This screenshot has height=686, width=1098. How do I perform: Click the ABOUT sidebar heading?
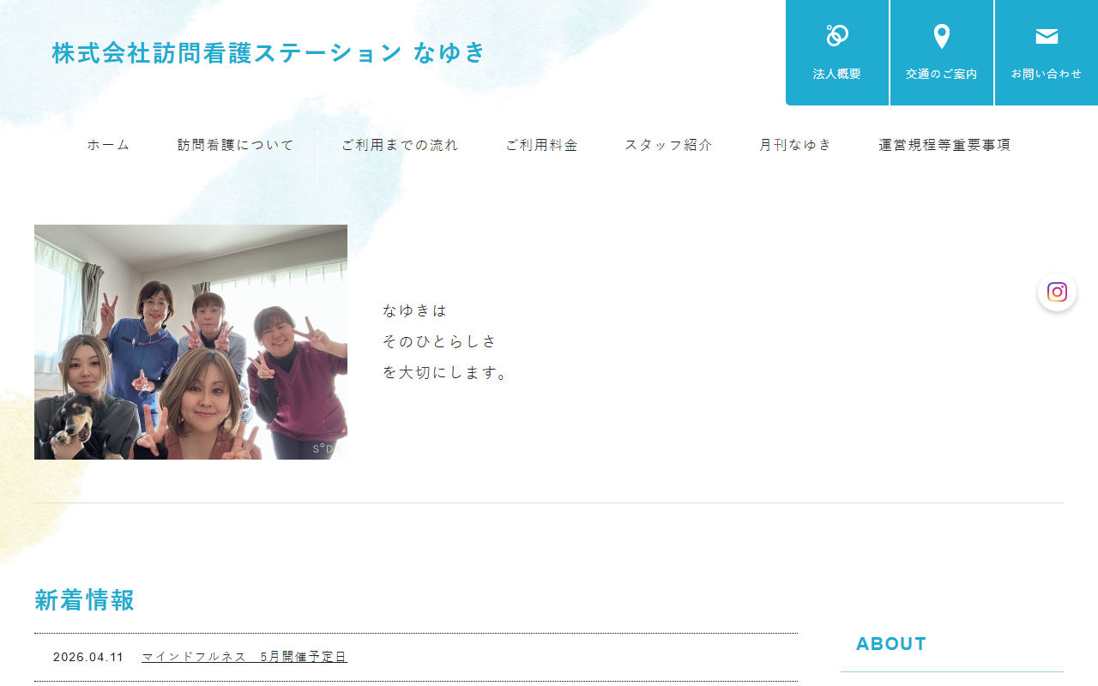[891, 644]
